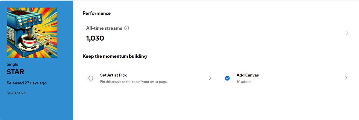
Task: Expand all-time streams details with right chevron
Action: pos(347,33)
